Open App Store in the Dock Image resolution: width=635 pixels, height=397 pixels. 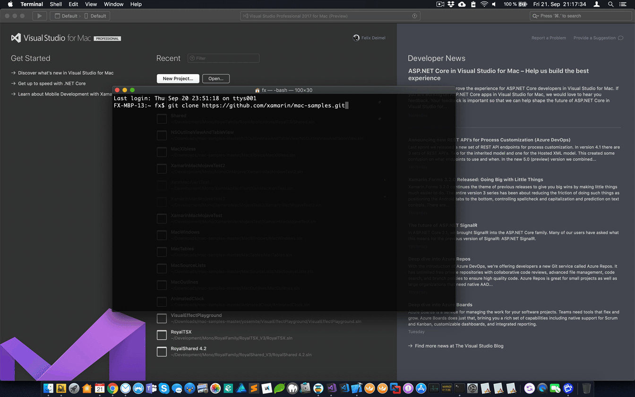(x=421, y=388)
